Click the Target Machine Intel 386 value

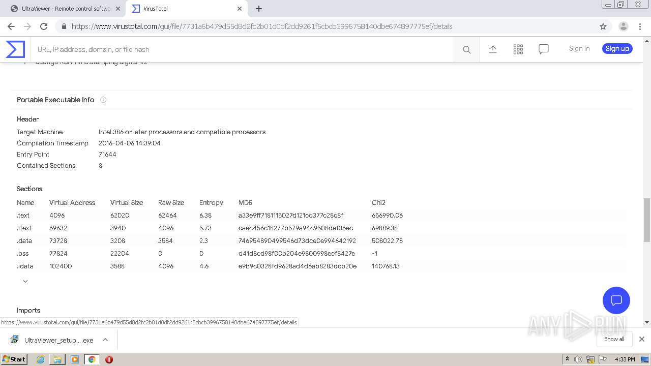[x=182, y=132]
